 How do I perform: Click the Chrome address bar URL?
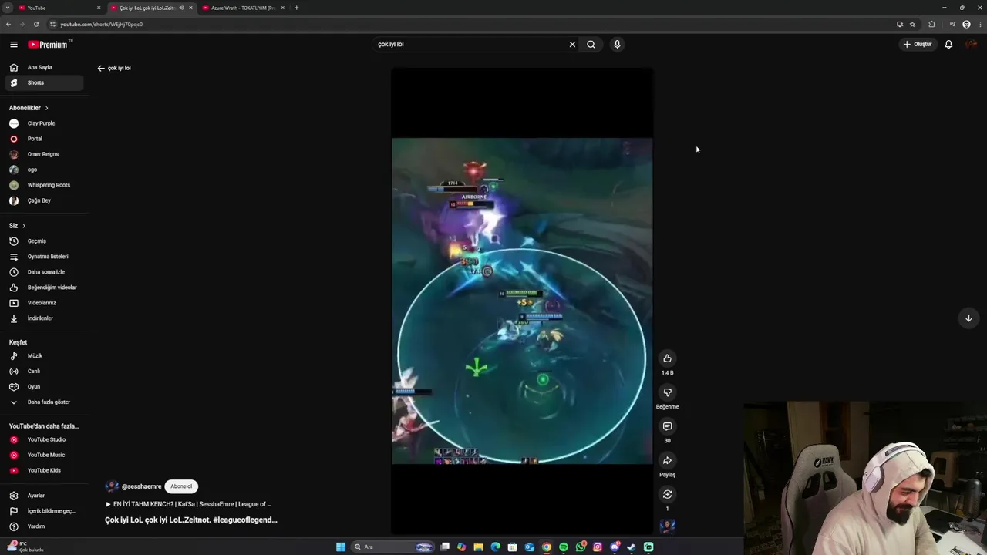coord(101,24)
